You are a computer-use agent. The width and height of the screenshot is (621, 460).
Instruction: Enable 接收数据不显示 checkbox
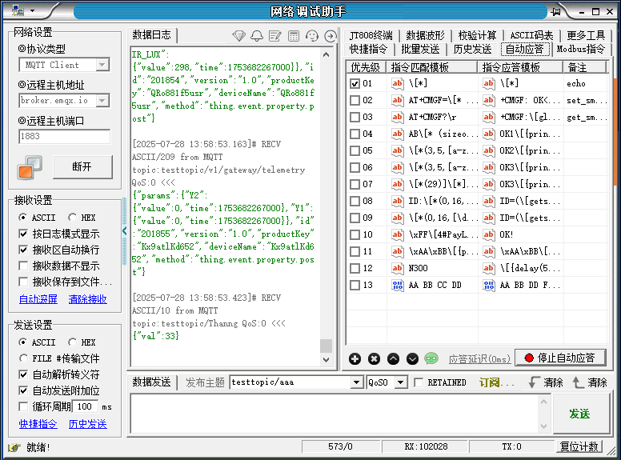point(23,266)
